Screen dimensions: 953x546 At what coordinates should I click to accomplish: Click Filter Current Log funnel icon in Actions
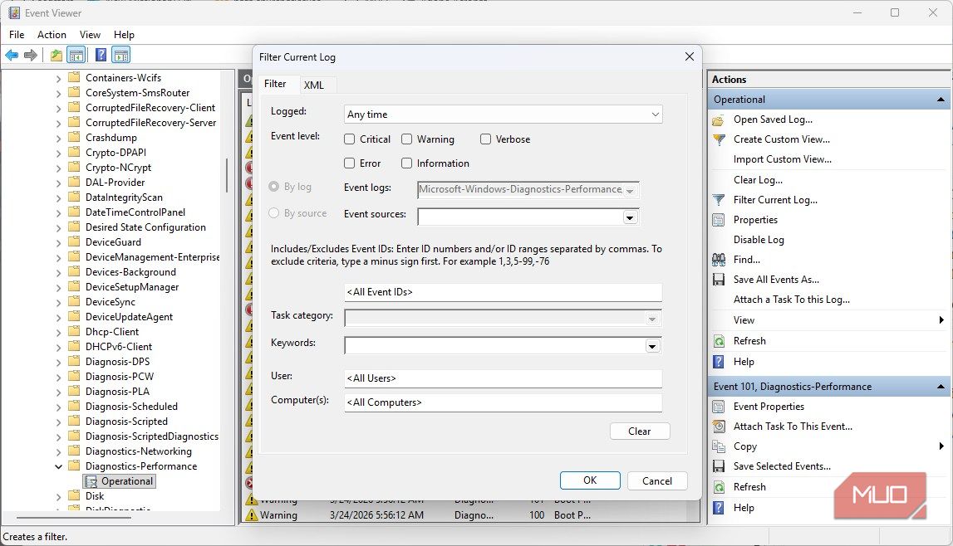pyautogui.click(x=719, y=200)
